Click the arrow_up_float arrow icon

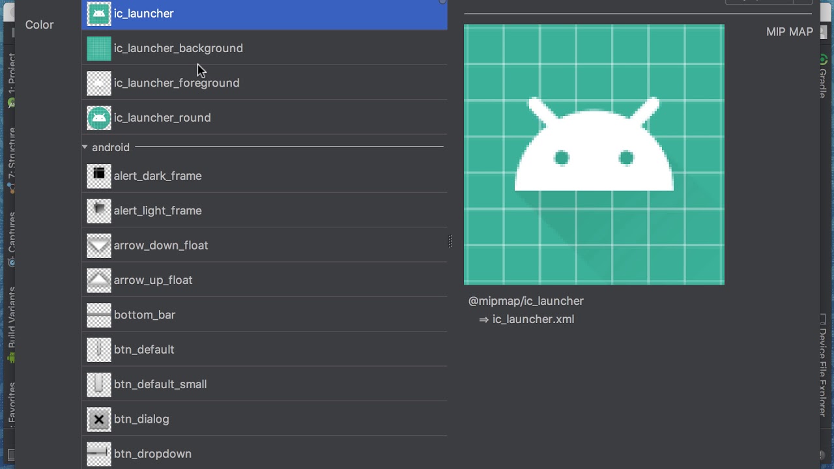[99, 280]
